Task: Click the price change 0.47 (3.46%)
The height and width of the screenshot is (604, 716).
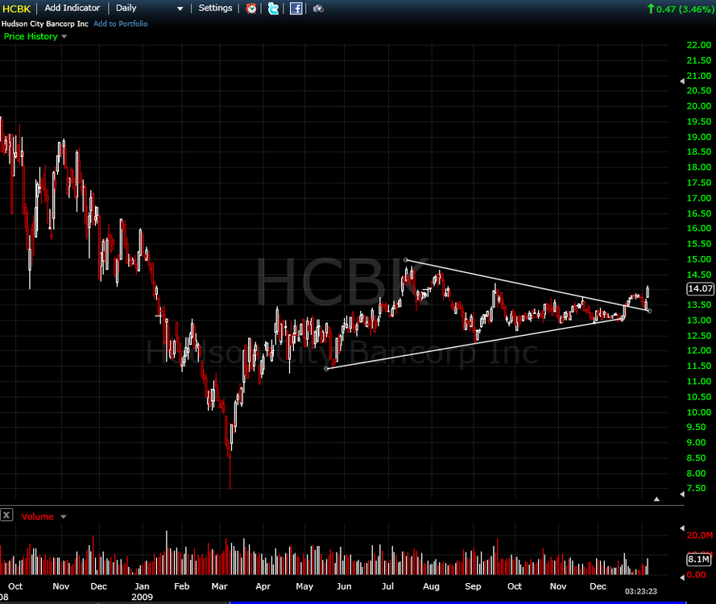Action: tap(681, 9)
